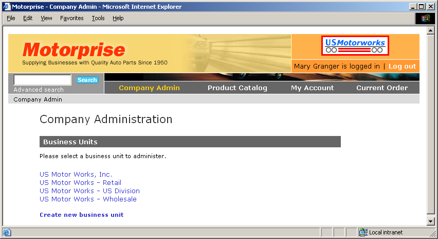Open the Tools menu
Screen dimensions: 438x239
[x=98, y=18]
